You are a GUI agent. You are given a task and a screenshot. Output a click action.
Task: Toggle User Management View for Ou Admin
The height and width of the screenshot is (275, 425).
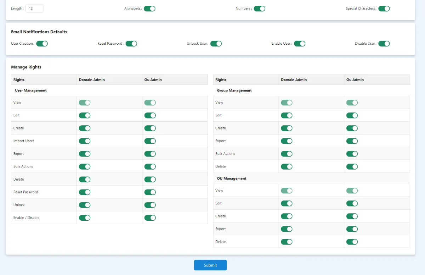150,103
